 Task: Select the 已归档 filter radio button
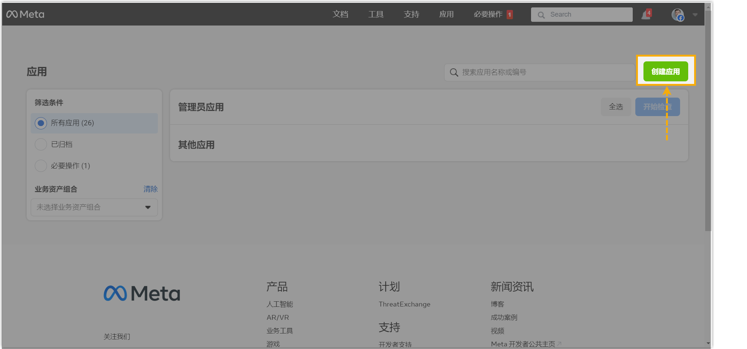(x=41, y=144)
